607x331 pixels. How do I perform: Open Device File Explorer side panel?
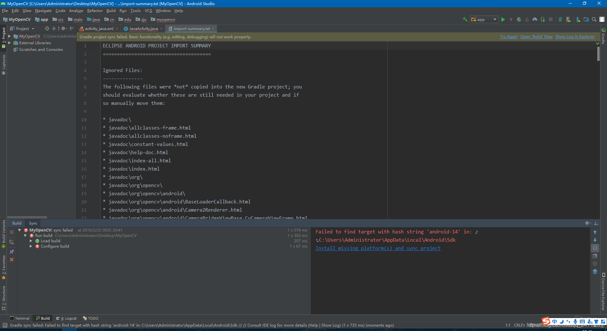point(603,292)
